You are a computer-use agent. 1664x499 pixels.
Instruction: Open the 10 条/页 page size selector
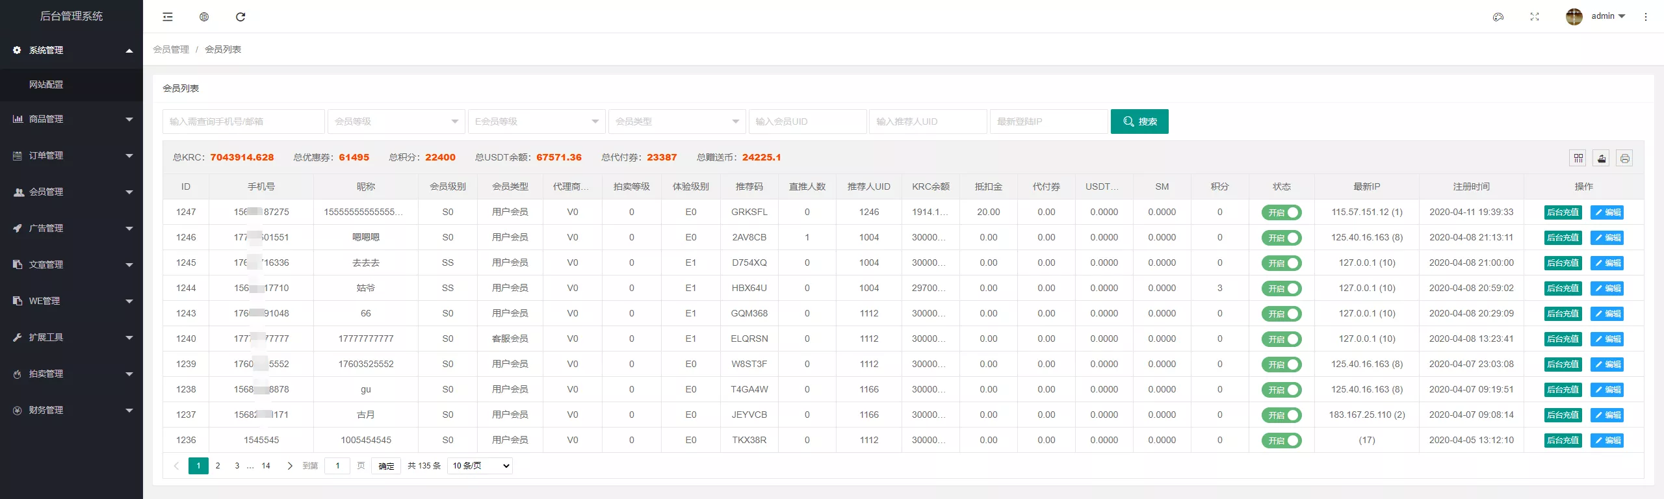pos(480,466)
